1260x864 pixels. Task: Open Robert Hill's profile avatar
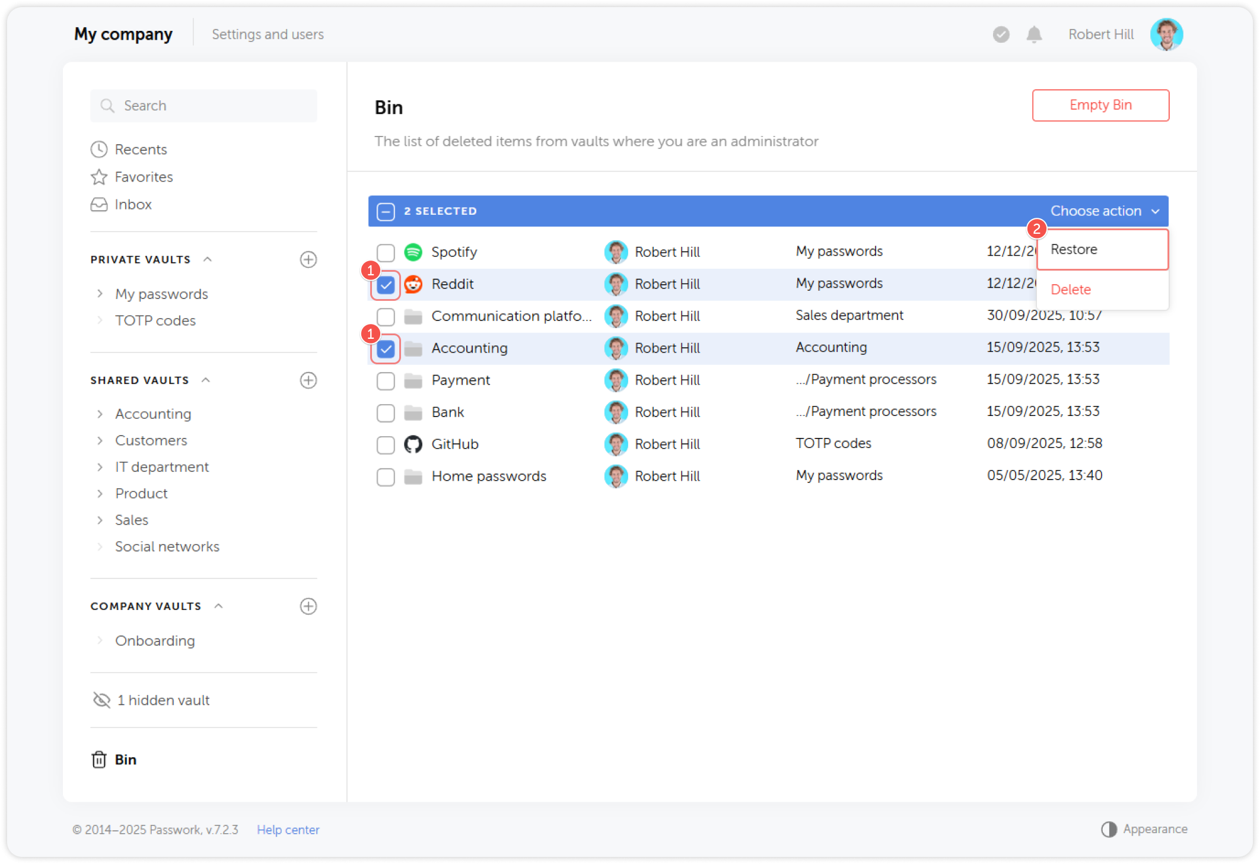1166,34
